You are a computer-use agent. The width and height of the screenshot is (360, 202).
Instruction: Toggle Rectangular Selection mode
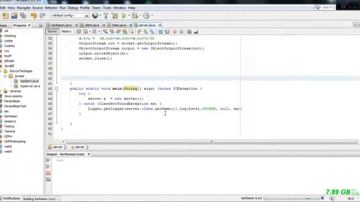131,31
